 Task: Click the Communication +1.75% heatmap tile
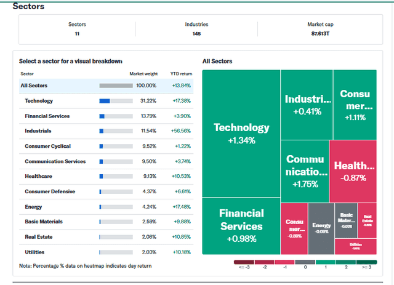(305, 171)
